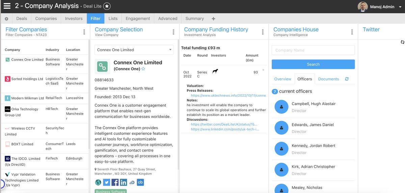Click Series C funding round text
This screenshot has height=193, width=405.
(202, 74)
